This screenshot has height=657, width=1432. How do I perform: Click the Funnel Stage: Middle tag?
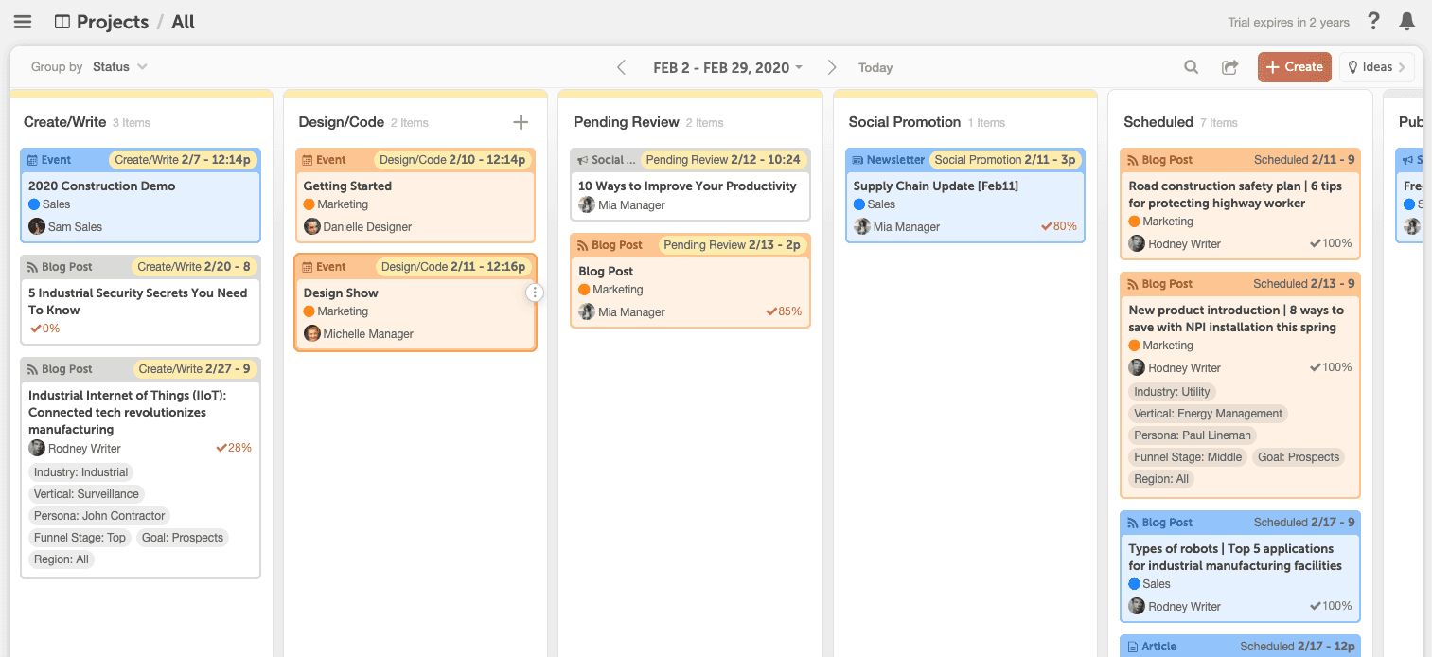[1188, 457]
